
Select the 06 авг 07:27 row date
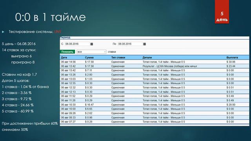68,122
